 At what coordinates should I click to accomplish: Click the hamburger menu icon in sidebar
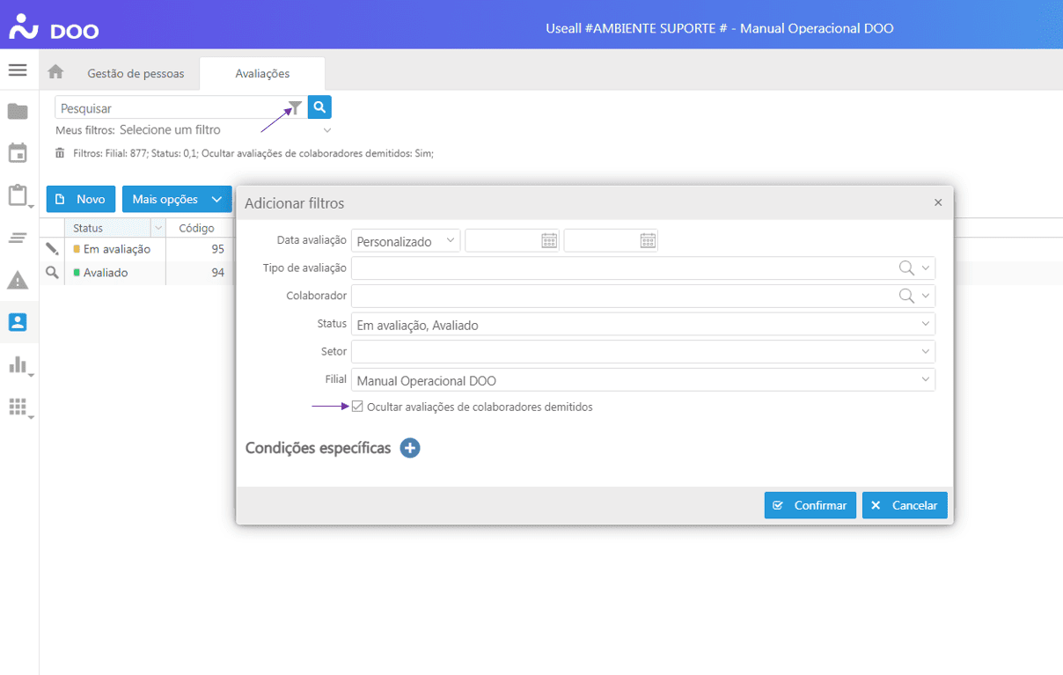click(18, 70)
